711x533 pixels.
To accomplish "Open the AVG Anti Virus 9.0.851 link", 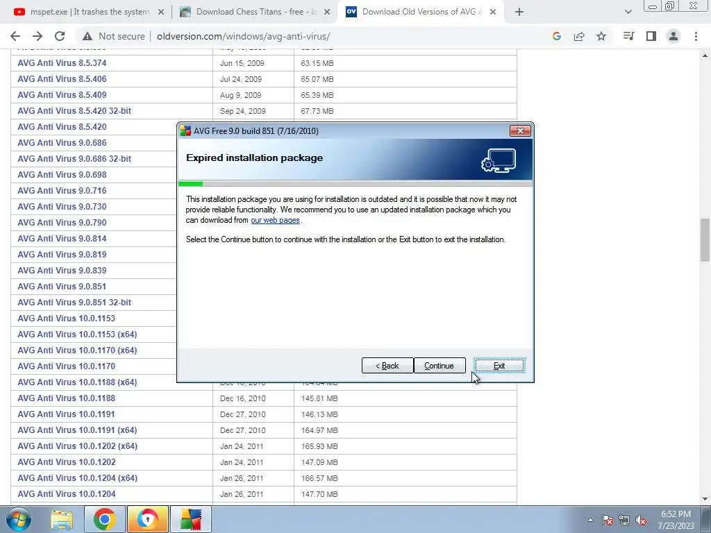I will (x=62, y=287).
